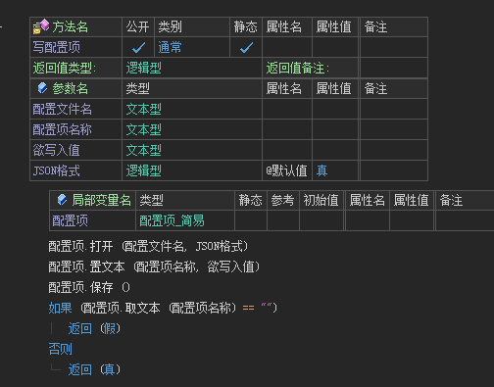Click the return type 逻辑型
The width and height of the screenshot is (494, 387).
[144, 68]
